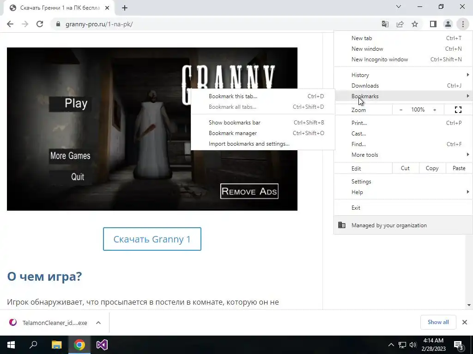This screenshot has width=473, height=354.
Task: Select Print... in the menu
Action: [x=403, y=123]
